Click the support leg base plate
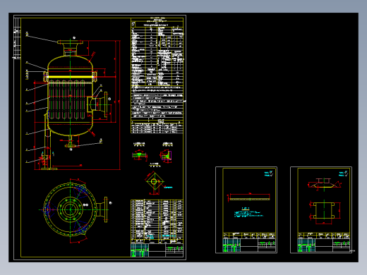 tap(49, 169)
